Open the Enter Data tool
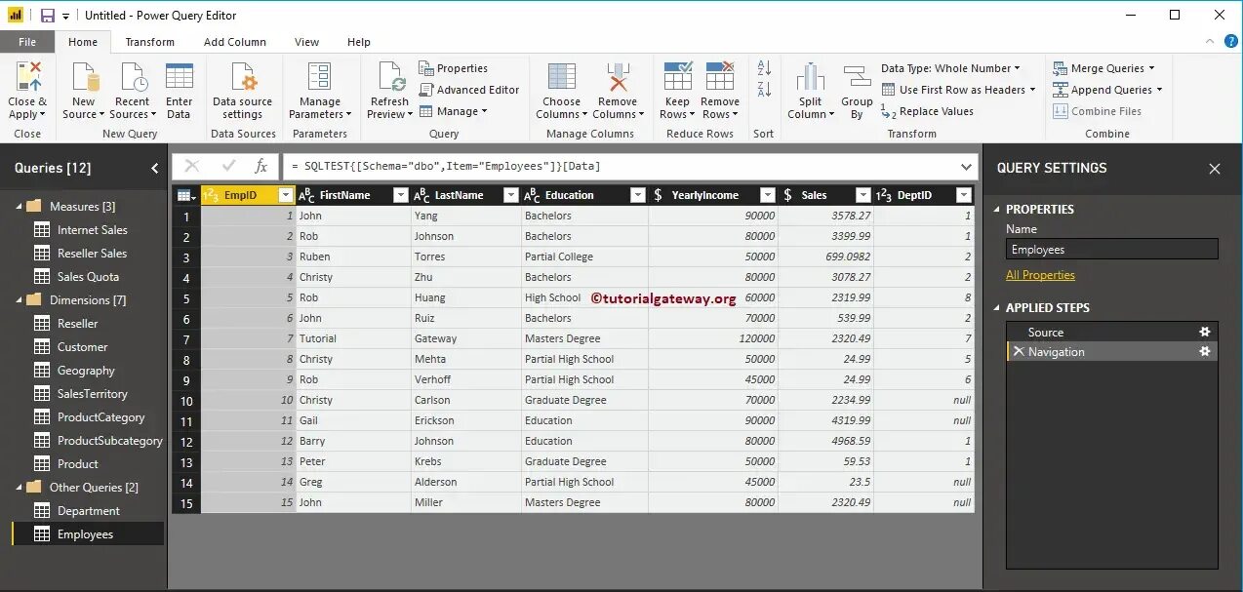Screen dimensions: 1243x592 pyautogui.click(x=179, y=76)
